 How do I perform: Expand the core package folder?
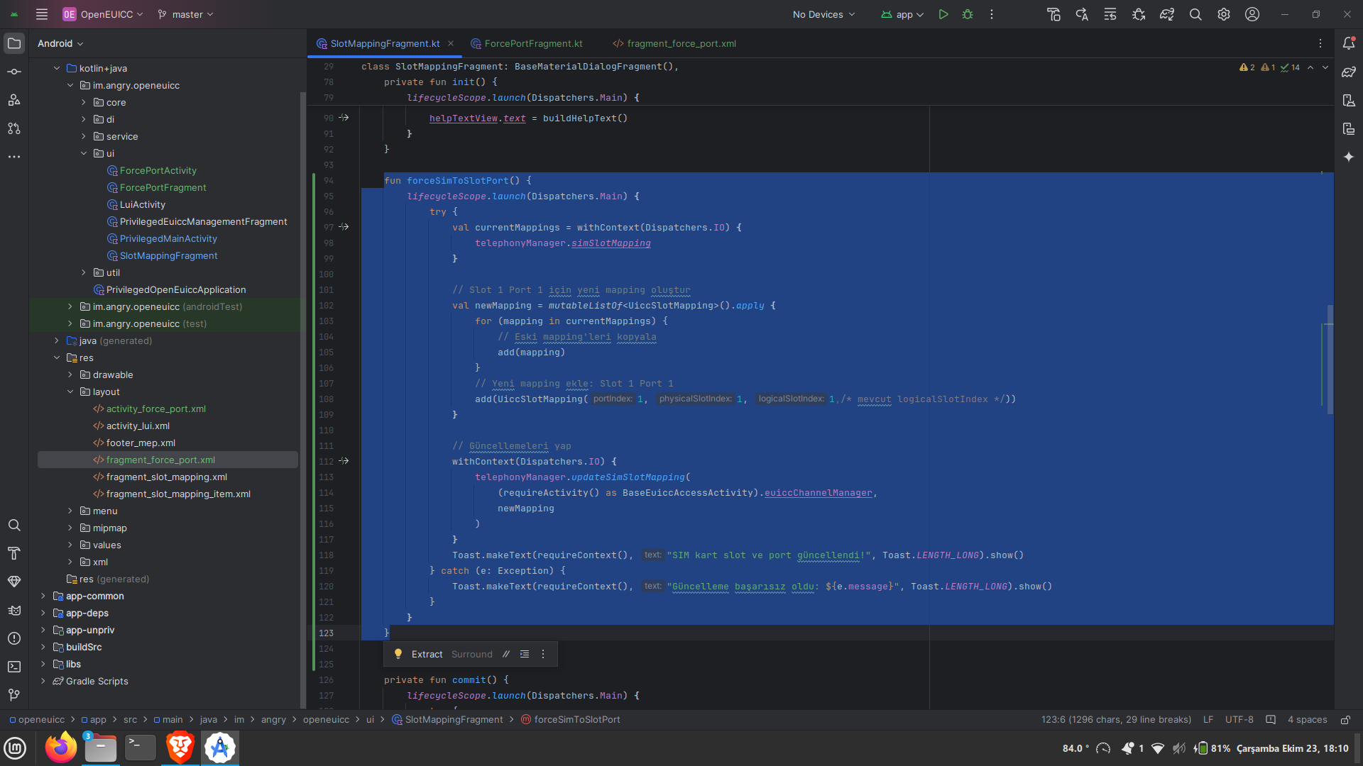(84, 102)
